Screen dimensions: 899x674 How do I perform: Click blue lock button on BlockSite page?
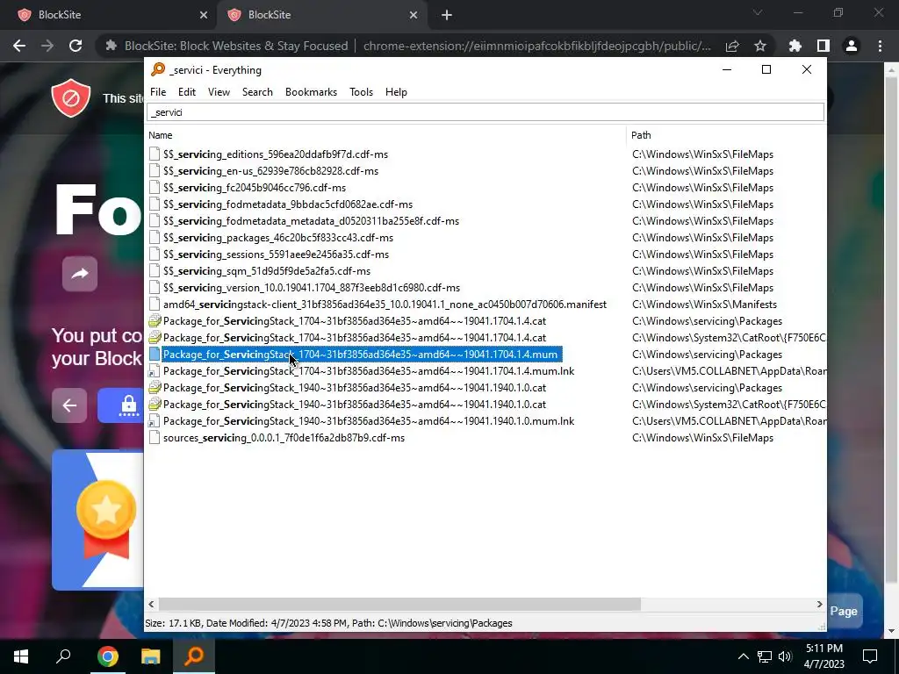tap(121, 405)
